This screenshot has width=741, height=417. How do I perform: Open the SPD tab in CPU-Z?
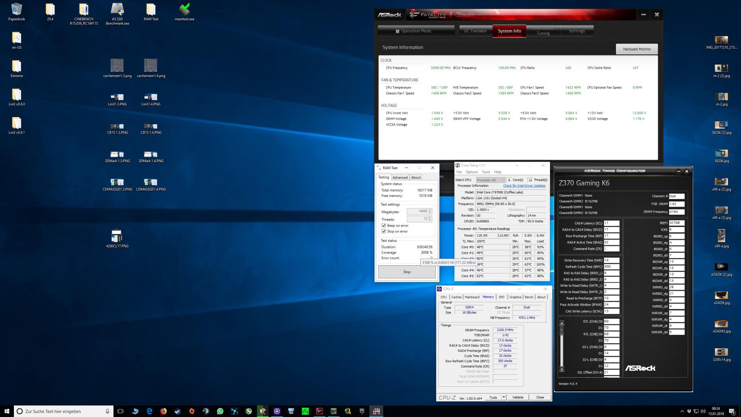(501, 297)
